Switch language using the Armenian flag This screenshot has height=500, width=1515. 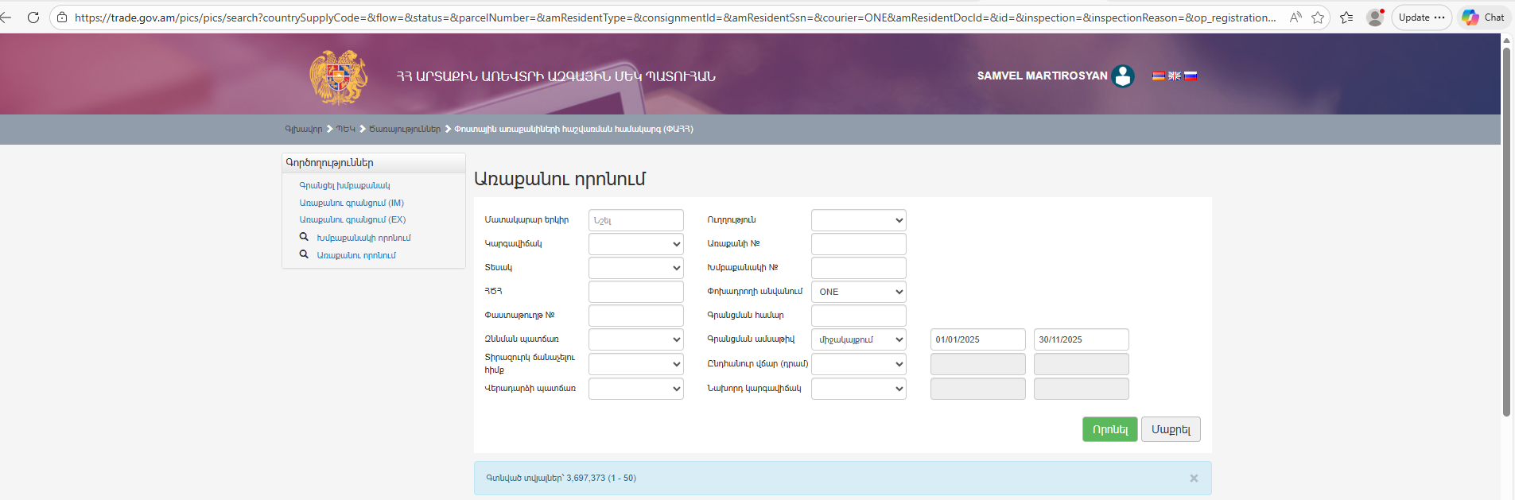click(x=1159, y=76)
